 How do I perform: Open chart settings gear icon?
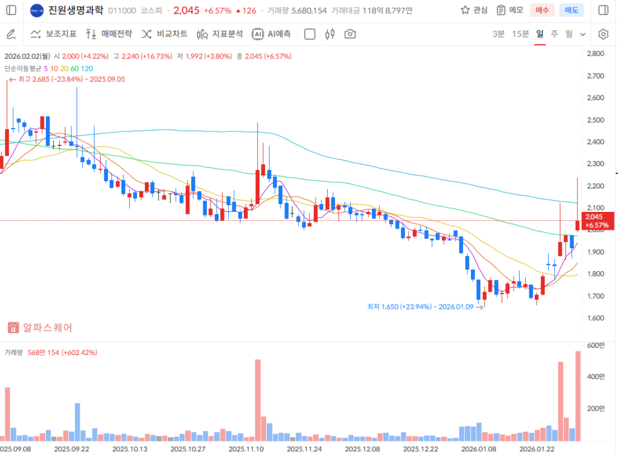[603, 34]
